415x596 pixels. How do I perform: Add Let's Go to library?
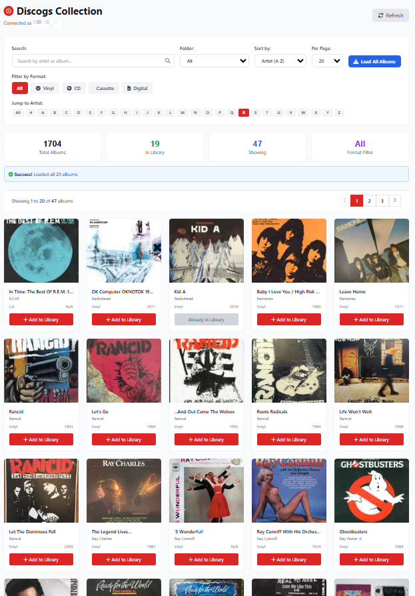[124, 440]
